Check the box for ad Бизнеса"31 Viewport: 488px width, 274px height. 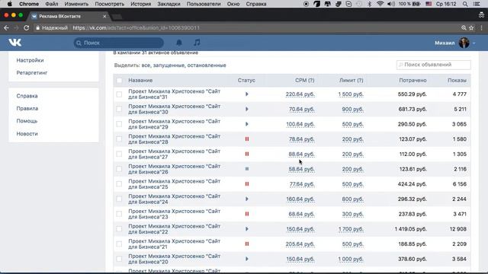click(119, 94)
